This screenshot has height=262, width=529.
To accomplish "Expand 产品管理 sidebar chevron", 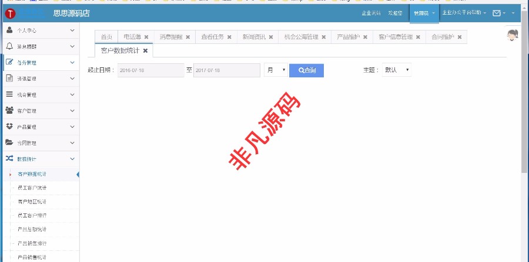I will point(72,127).
